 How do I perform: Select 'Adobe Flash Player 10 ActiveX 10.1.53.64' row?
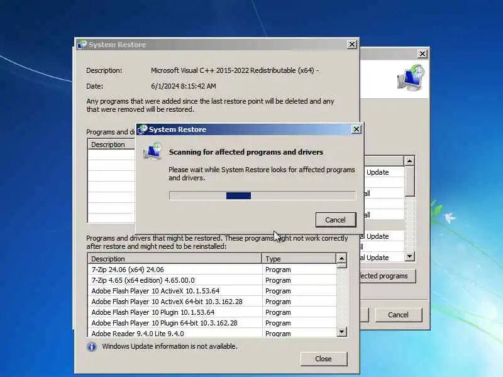point(212,291)
